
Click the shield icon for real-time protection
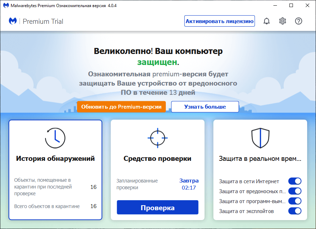[x=260, y=138]
